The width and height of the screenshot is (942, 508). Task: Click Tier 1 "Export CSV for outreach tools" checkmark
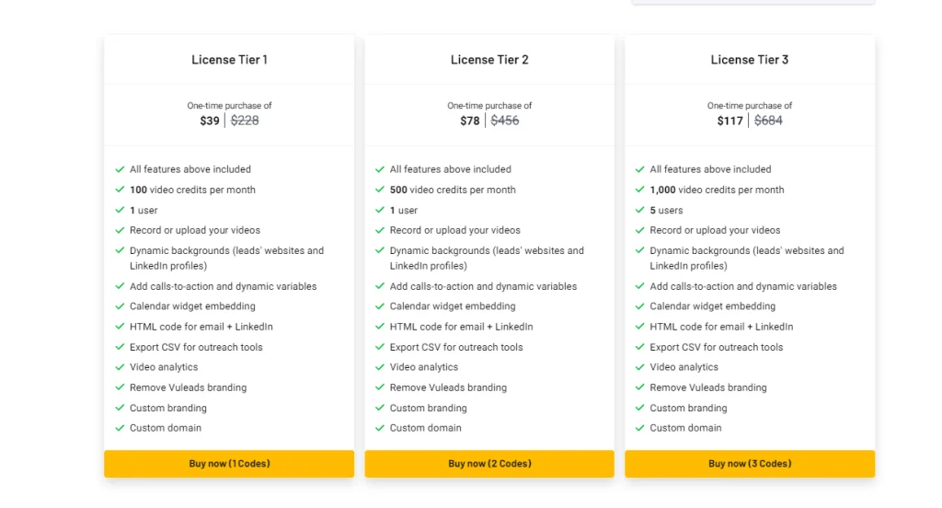120,347
